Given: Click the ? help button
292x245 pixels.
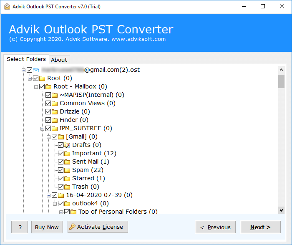Looking at the screenshot, I should click(20, 227).
